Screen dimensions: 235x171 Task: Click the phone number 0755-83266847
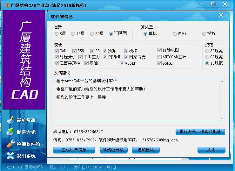pos(88,132)
